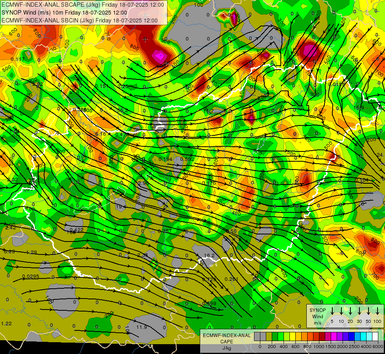Image resolution: width=385 pixels, height=354 pixels.
Task: Click the CAPE label in the color legend
Action: tap(227, 341)
